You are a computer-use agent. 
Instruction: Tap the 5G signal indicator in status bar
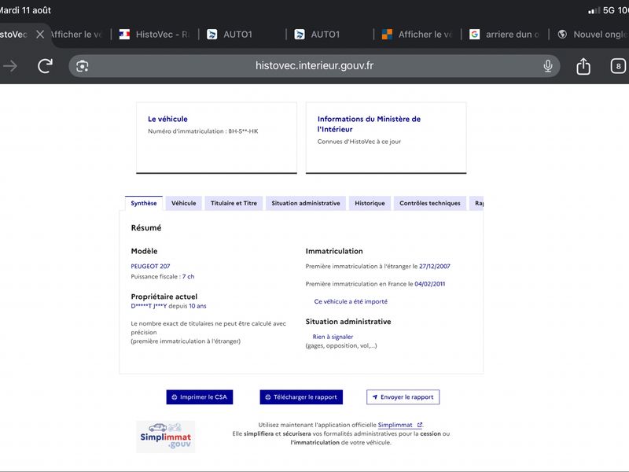(x=609, y=10)
